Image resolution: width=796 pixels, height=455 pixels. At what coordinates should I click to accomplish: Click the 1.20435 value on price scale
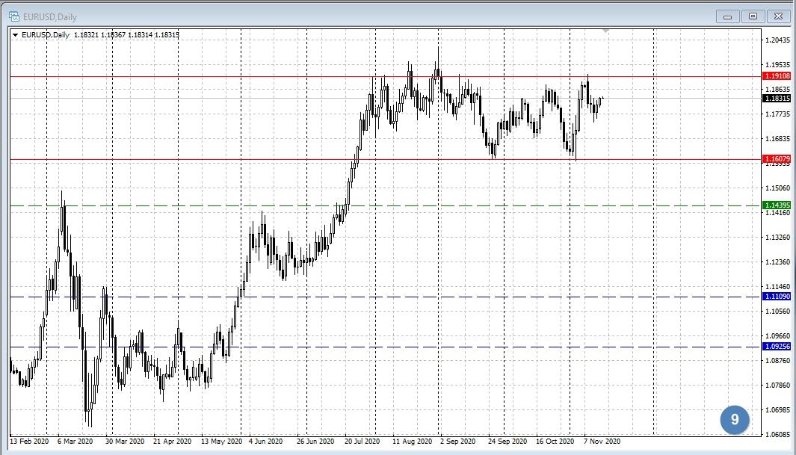coord(778,40)
